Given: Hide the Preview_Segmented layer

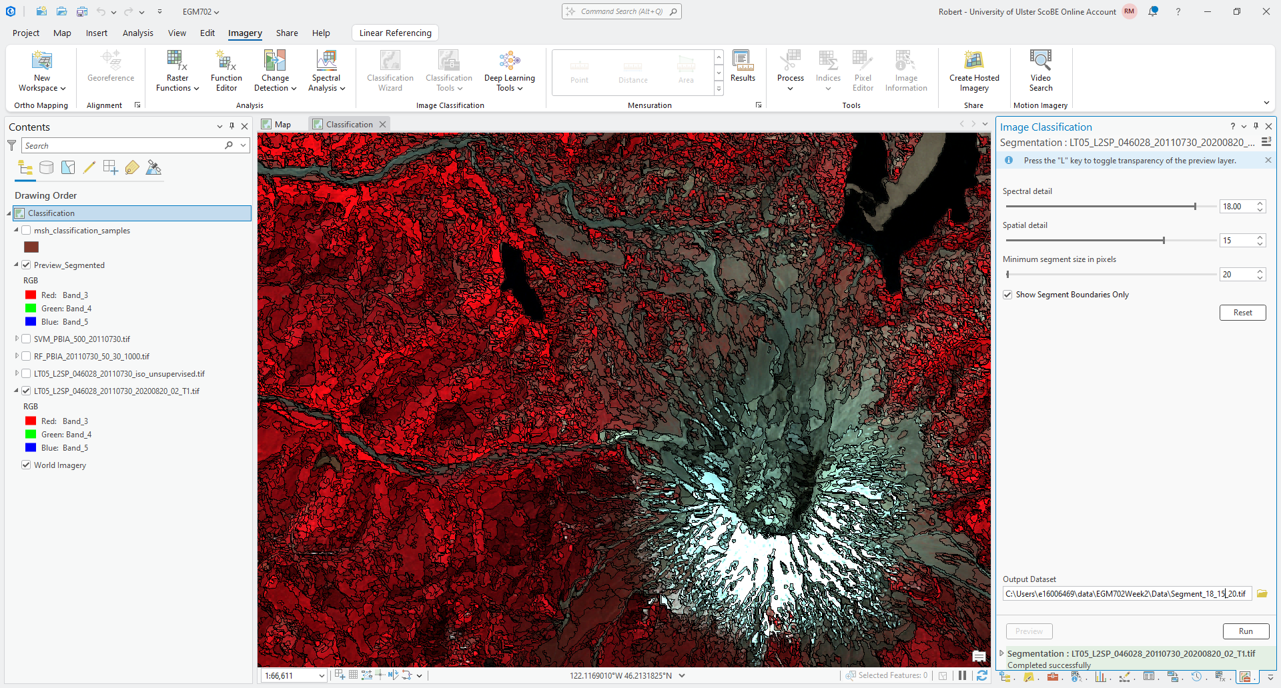Looking at the screenshot, I should click(x=26, y=265).
